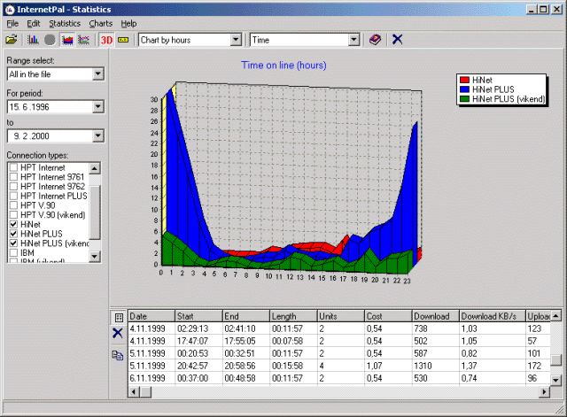Click the help book icon in toolbar

click(x=375, y=40)
